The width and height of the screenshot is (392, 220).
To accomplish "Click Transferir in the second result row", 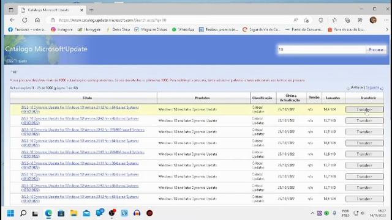I will tap(364, 121).
